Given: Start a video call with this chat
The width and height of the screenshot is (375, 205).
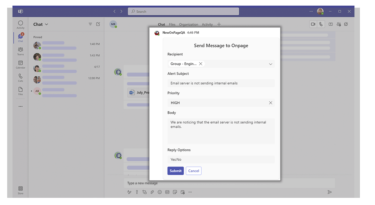Looking at the screenshot, I should click(313, 24).
